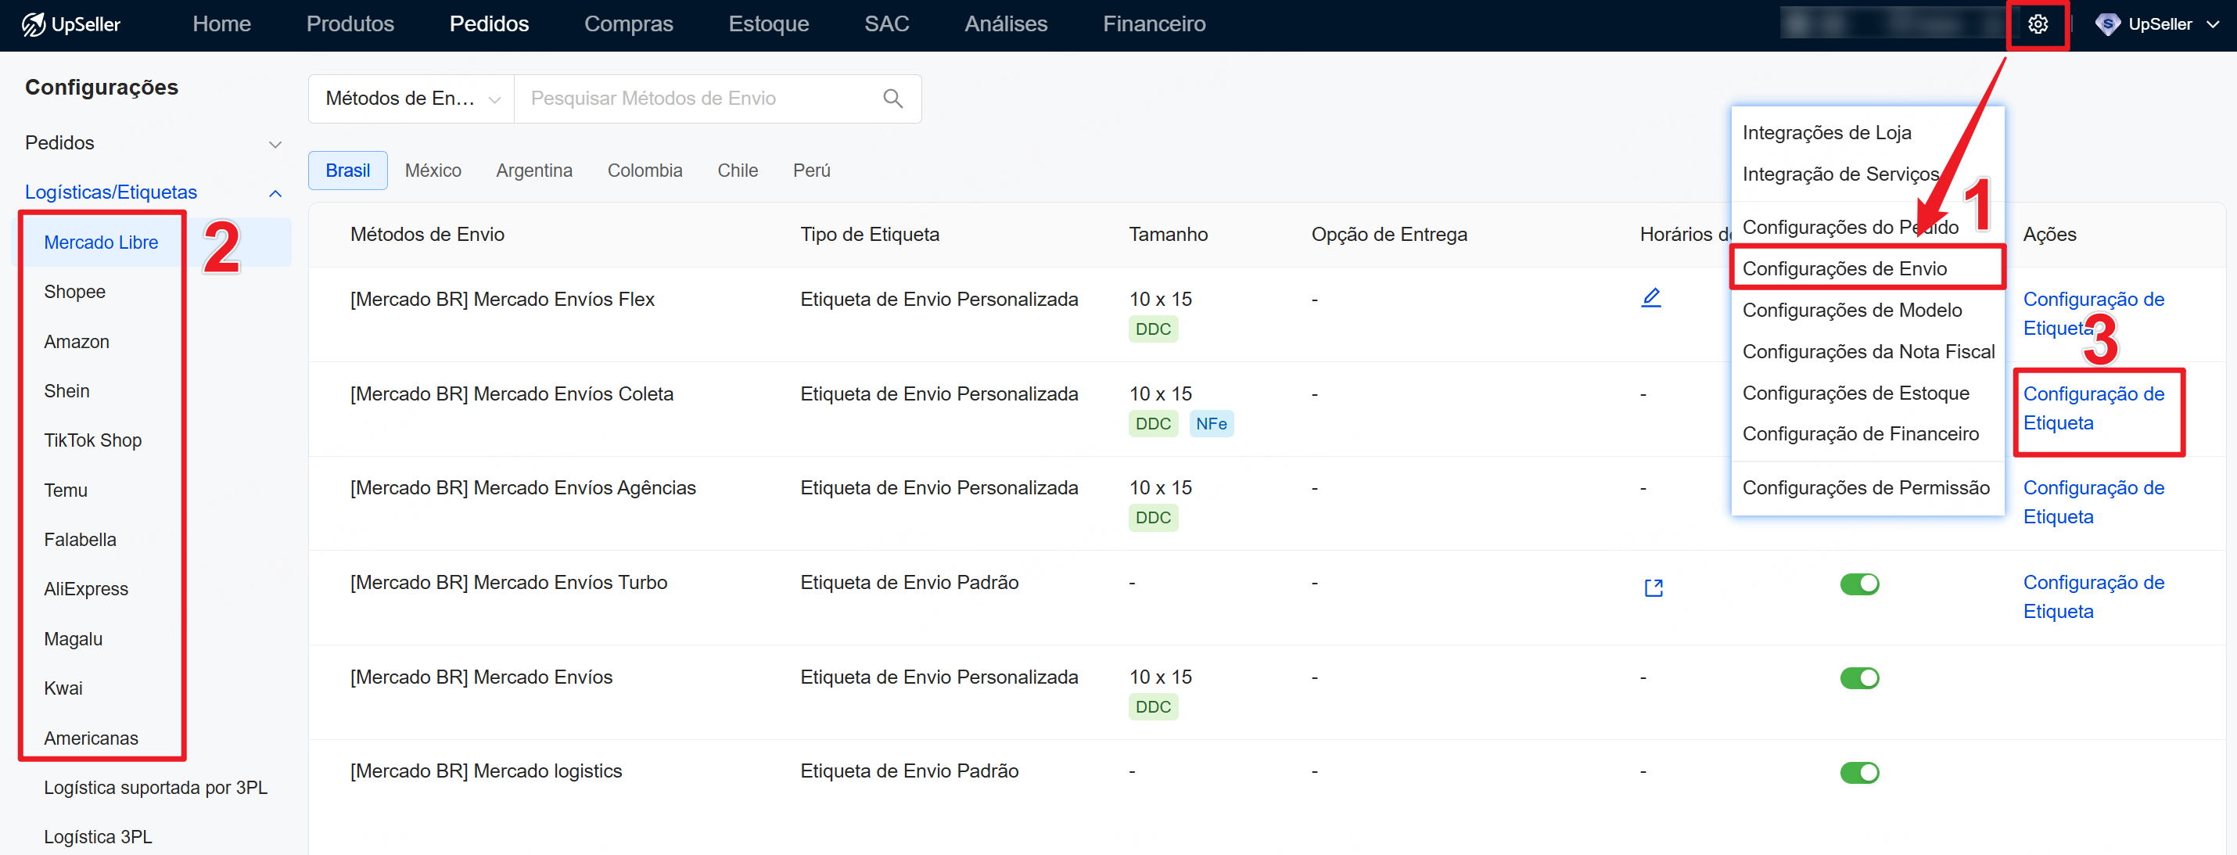Click the edit pencil icon for Envíos Flex

pos(1650,298)
